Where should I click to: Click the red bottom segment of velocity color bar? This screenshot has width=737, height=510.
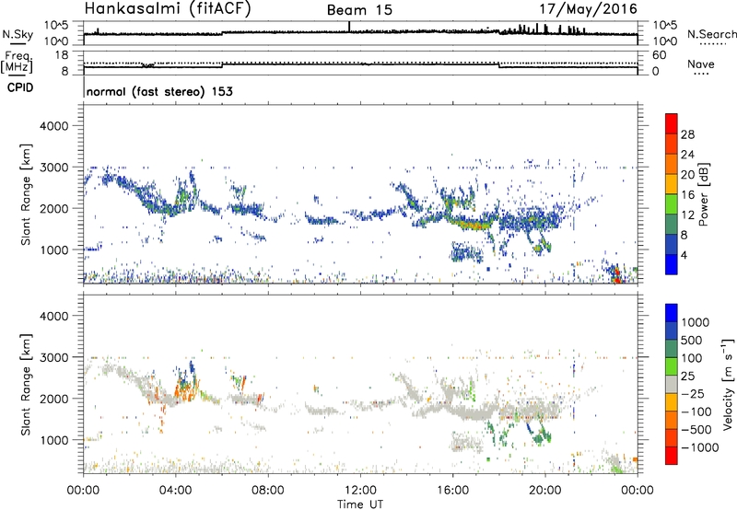(672, 456)
